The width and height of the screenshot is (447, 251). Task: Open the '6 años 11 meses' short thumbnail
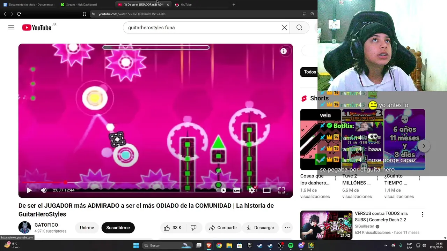(x=405, y=139)
